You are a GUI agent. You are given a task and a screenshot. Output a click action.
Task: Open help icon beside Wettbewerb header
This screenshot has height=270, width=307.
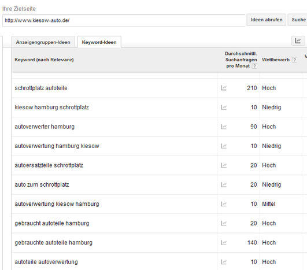[x=294, y=60]
